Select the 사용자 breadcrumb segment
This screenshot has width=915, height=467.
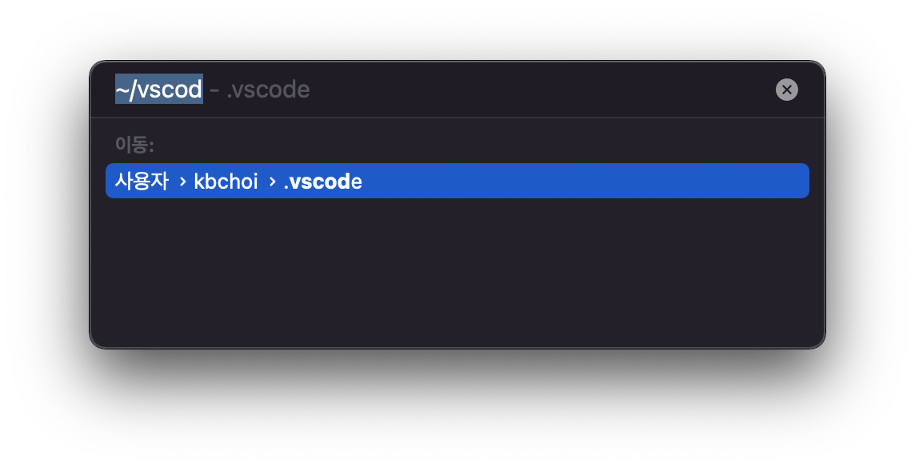point(141,181)
